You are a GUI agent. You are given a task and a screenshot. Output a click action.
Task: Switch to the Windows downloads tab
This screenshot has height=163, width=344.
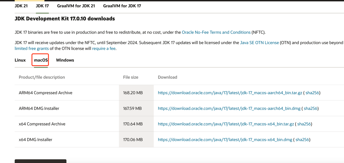pyautogui.click(x=65, y=60)
